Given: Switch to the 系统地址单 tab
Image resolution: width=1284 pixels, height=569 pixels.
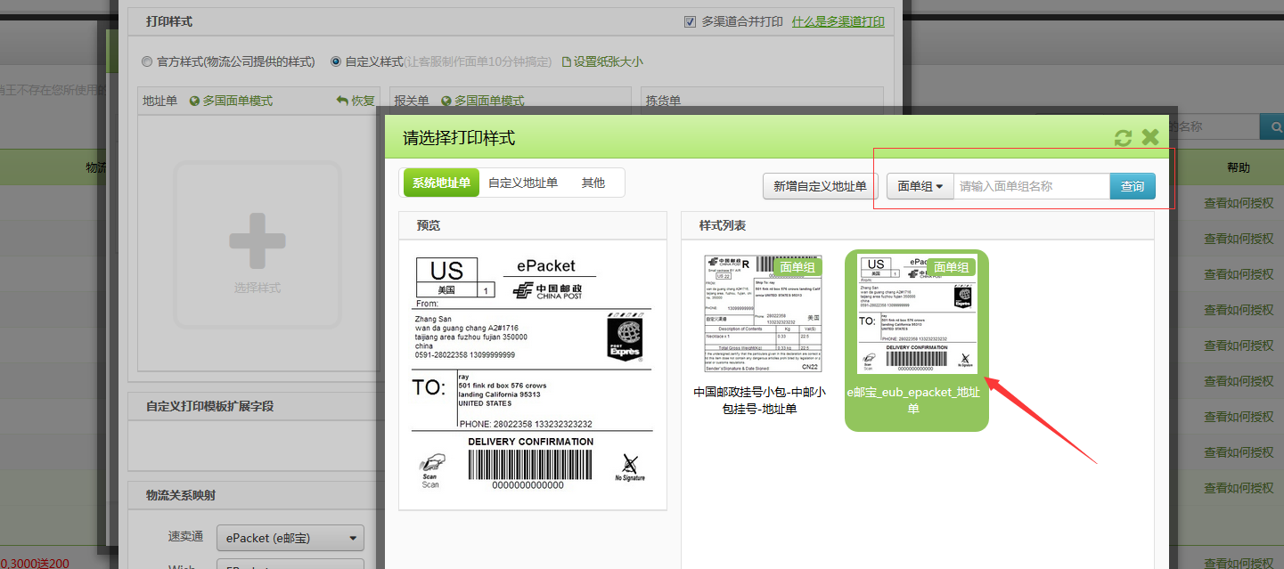Looking at the screenshot, I should coord(441,183).
